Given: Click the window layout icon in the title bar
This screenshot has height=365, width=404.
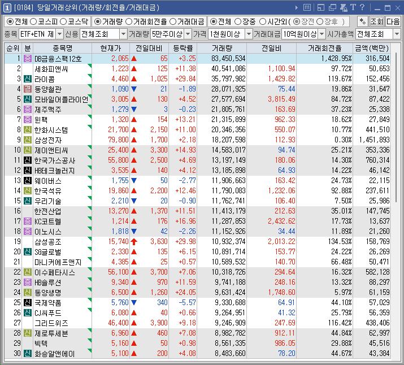Looking at the screenshot, I should [x=320, y=8].
